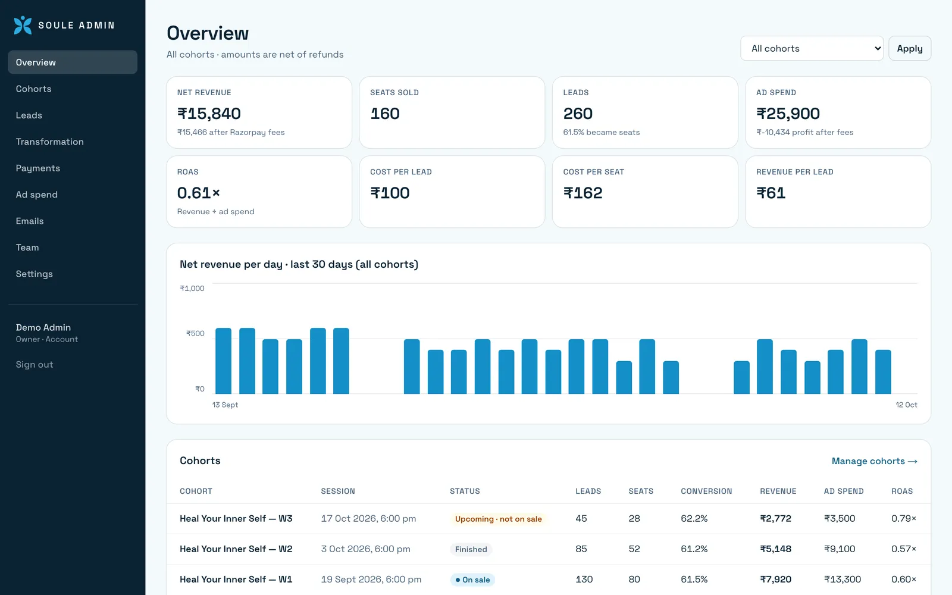Open cohort Heal Your Inner Self — W2
Screen dimensions: 952x595
pyautogui.click(x=236, y=549)
